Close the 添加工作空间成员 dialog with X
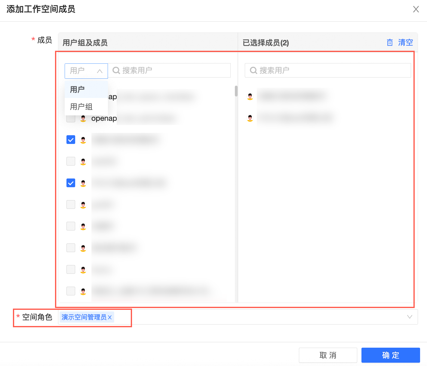427x366 pixels. (416, 9)
